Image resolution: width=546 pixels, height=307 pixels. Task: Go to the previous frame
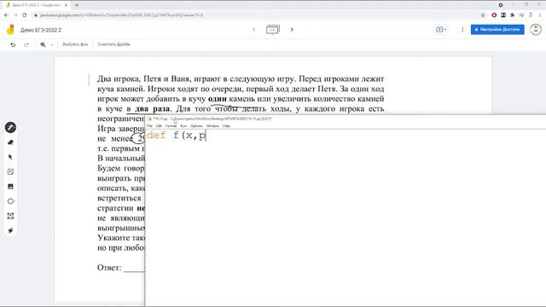254,30
